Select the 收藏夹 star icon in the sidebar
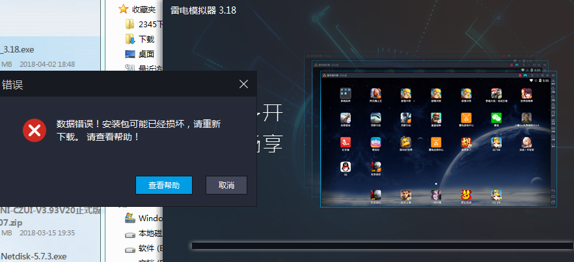The width and height of the screenshot is (574, 262). (123, 10)
